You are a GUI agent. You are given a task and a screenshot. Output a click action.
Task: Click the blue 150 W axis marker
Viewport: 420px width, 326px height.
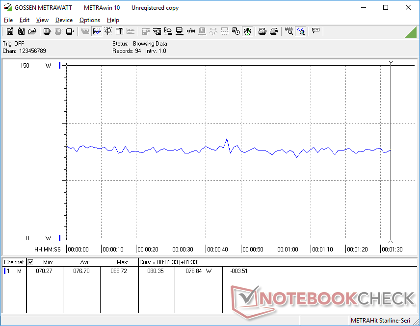[x=60, y=65]
